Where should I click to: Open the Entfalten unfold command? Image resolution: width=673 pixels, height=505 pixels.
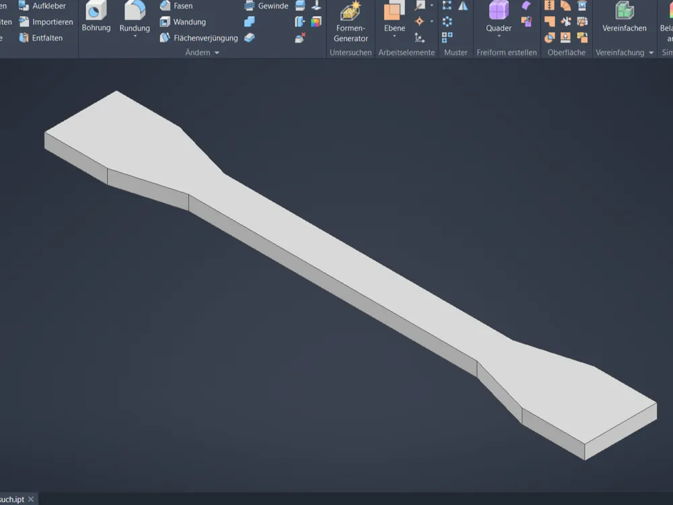point(41,38)
